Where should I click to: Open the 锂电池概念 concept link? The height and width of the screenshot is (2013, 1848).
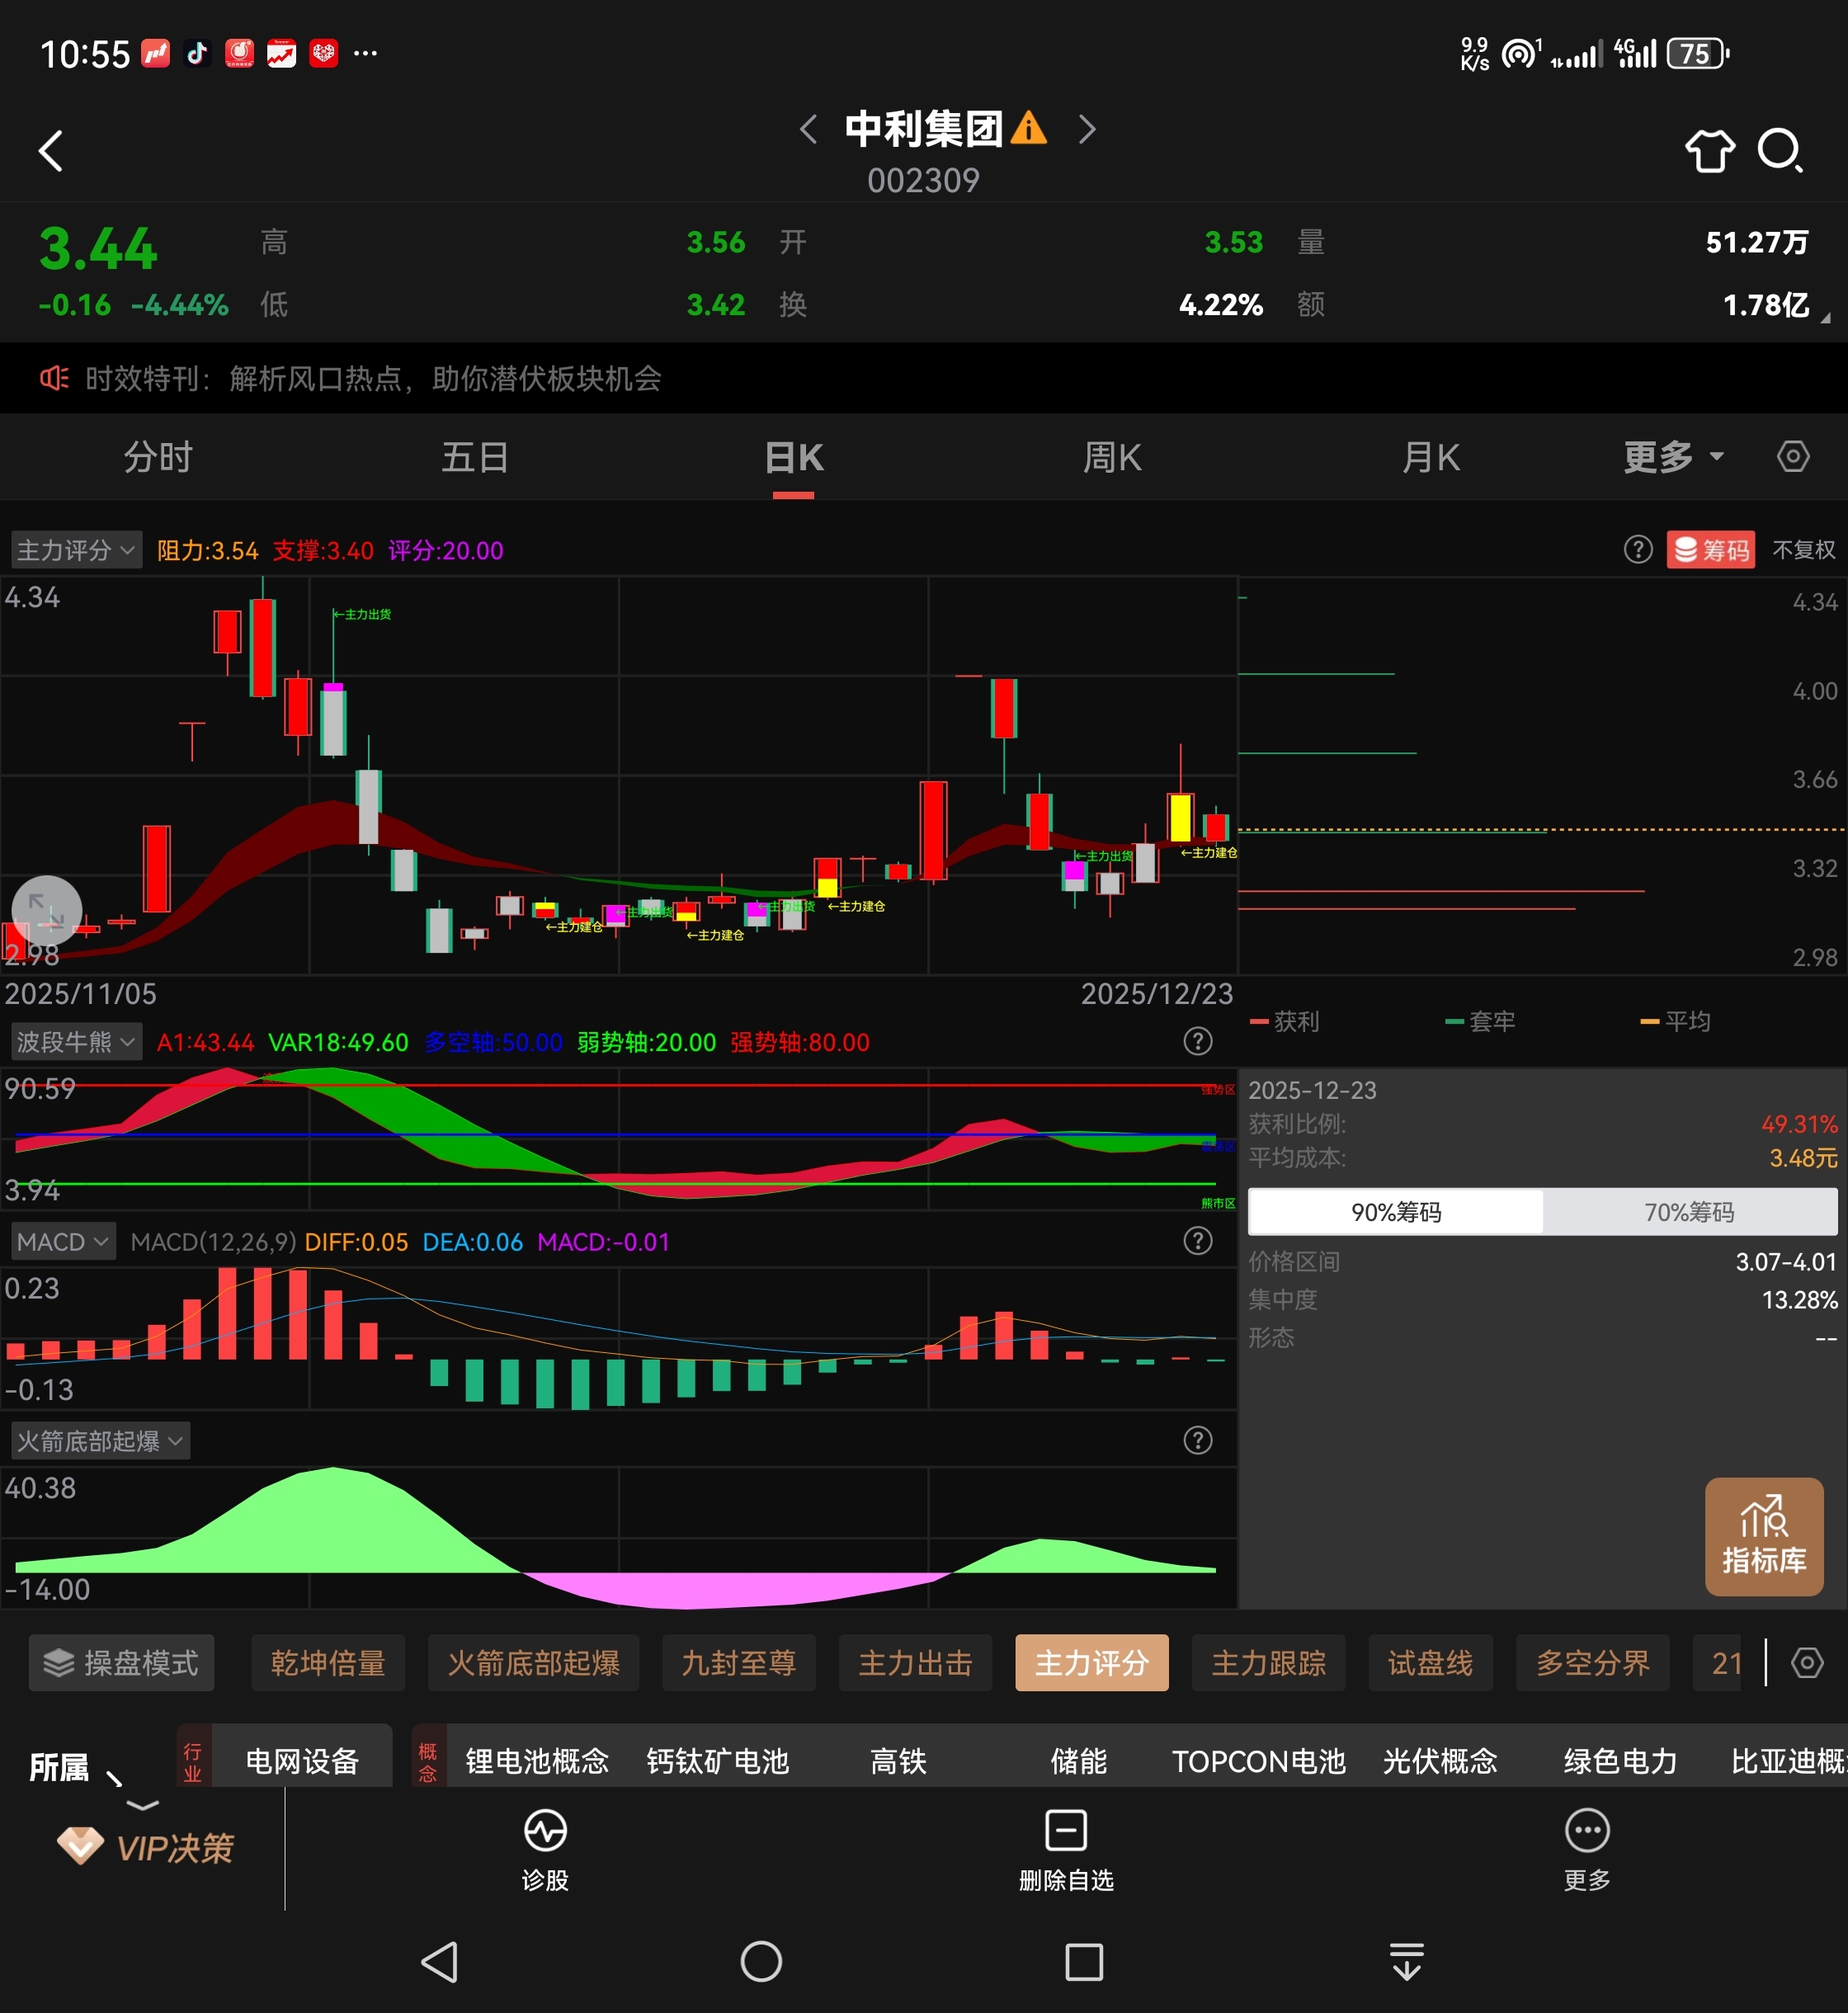coord(537,1761)
